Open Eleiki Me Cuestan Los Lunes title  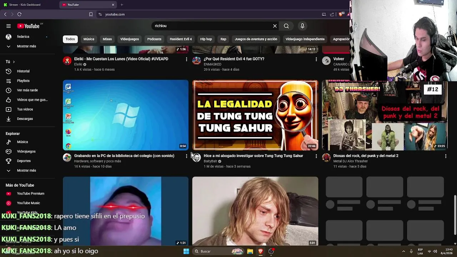[x=121, y=59]
